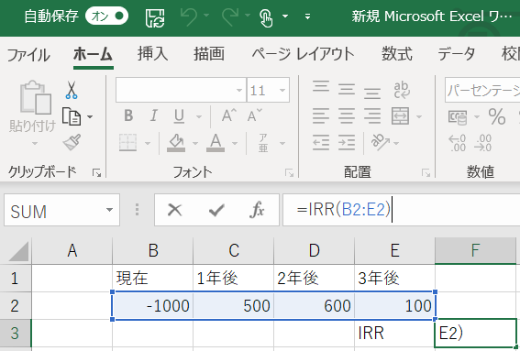520x351 pixels.
Task: Click the Align Left icon
Action: 321,116
